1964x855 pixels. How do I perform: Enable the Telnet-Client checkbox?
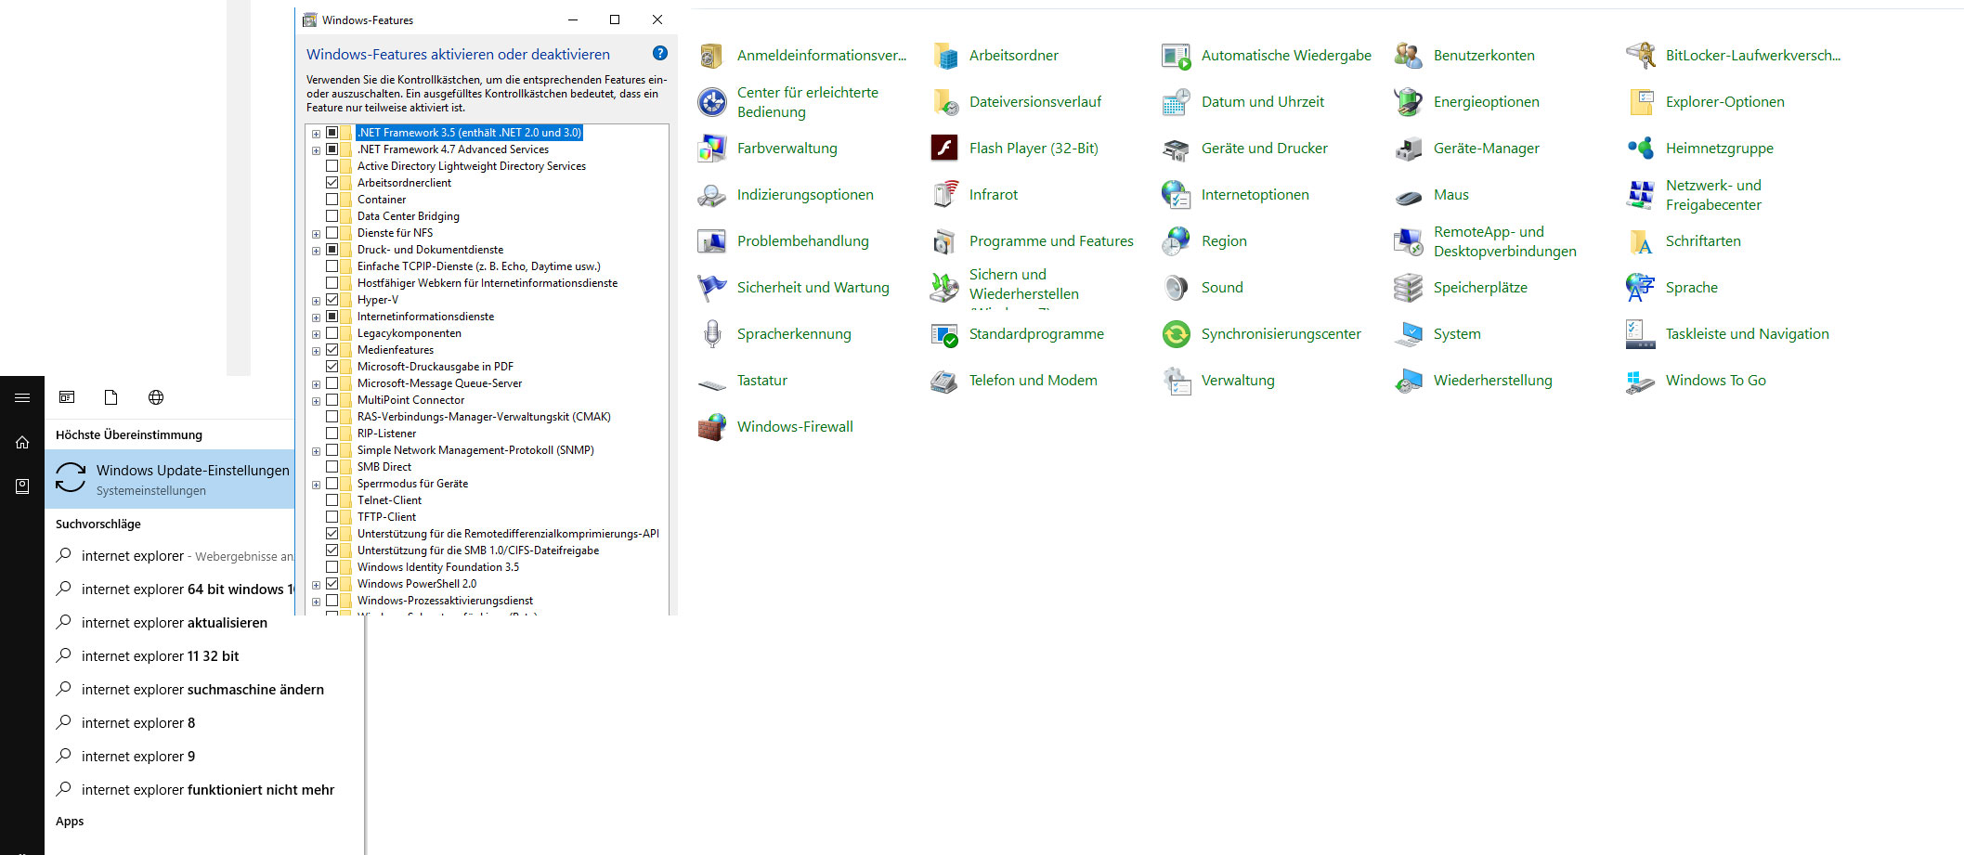[332, 499]
